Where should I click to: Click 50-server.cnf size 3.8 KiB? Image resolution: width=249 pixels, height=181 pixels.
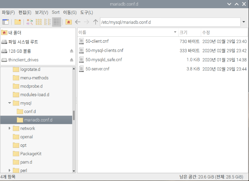click(193, 69)
